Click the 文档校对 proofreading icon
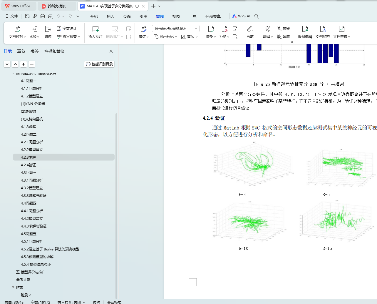This screenshot has height=304, width=377. [x=17, y=29]
